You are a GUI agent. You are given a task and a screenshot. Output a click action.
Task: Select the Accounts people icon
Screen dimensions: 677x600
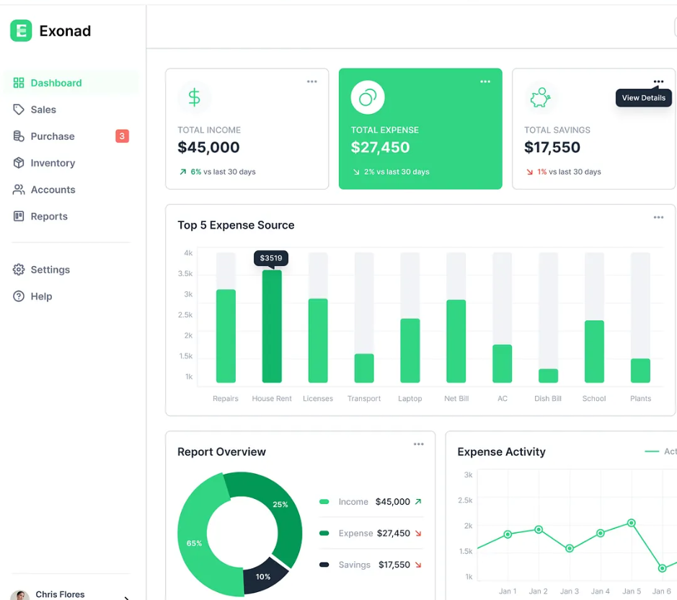coord(18,189)
